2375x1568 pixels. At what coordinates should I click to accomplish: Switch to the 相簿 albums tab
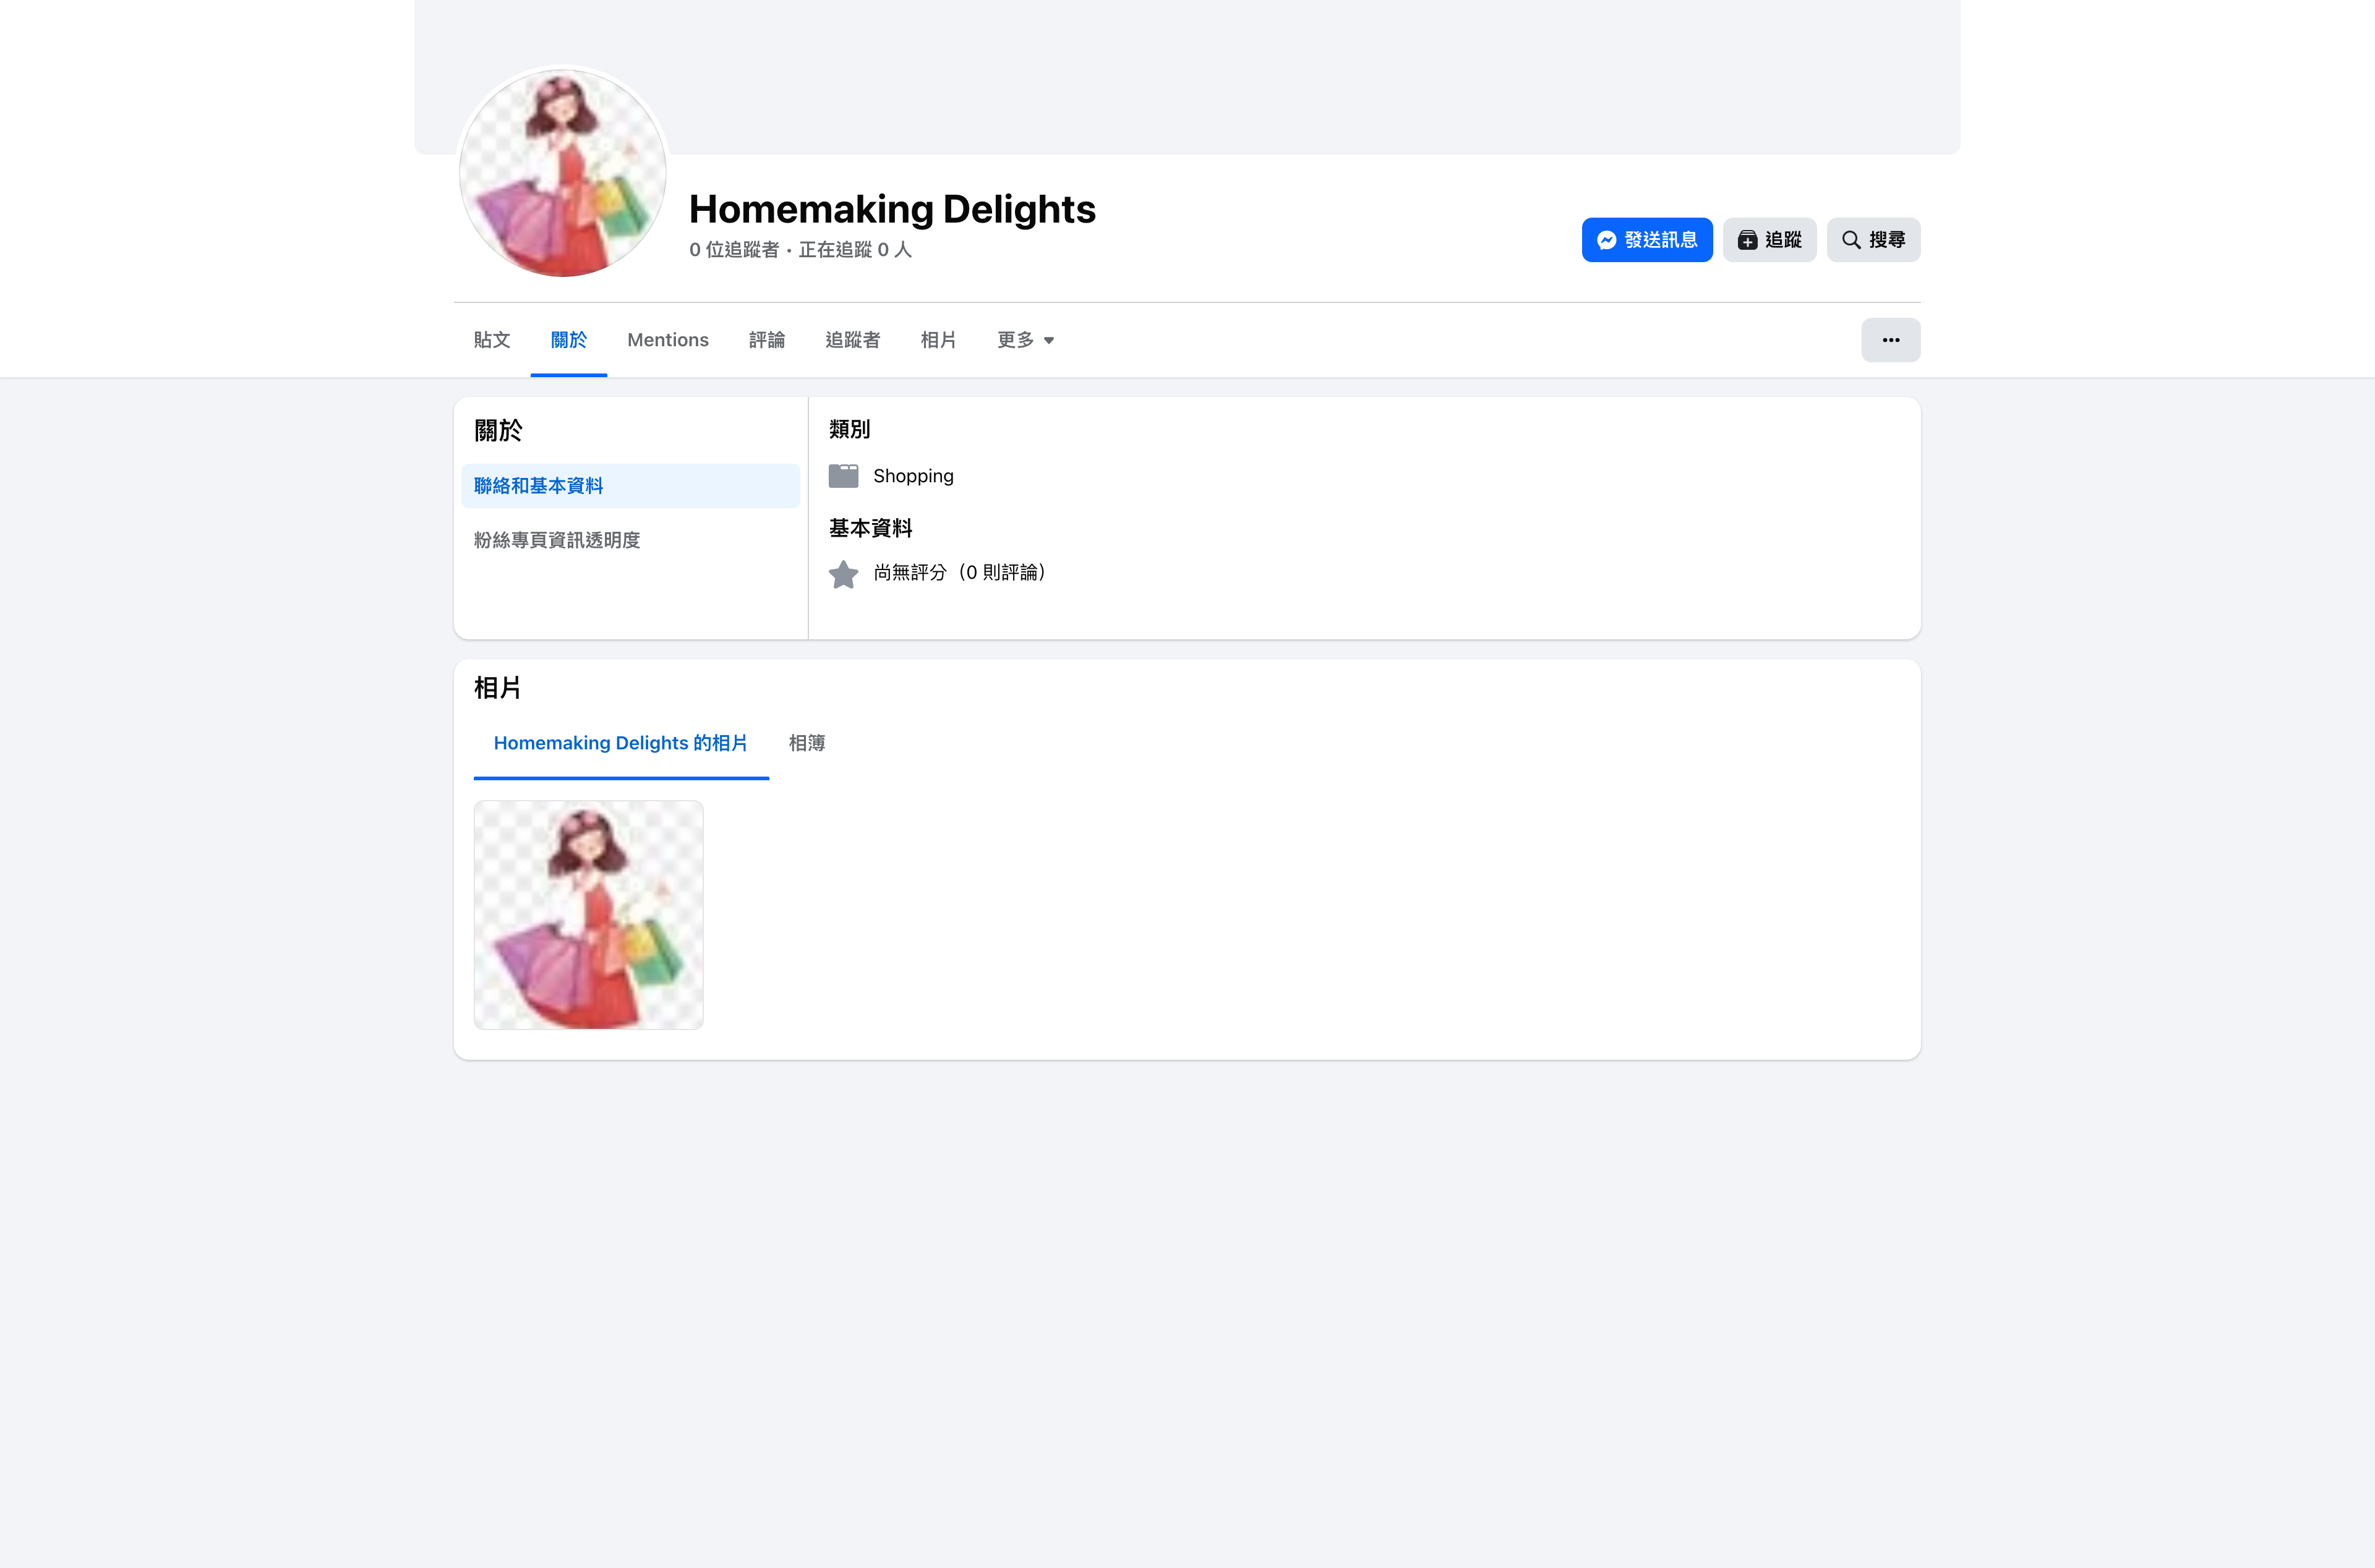pyautogui.click(x=807, y=743)
